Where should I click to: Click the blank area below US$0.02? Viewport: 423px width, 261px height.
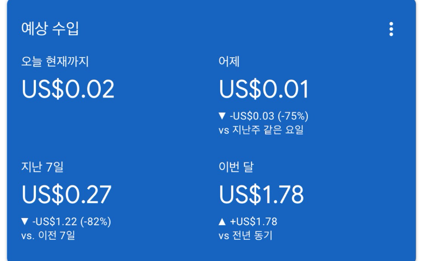point(68,124)
